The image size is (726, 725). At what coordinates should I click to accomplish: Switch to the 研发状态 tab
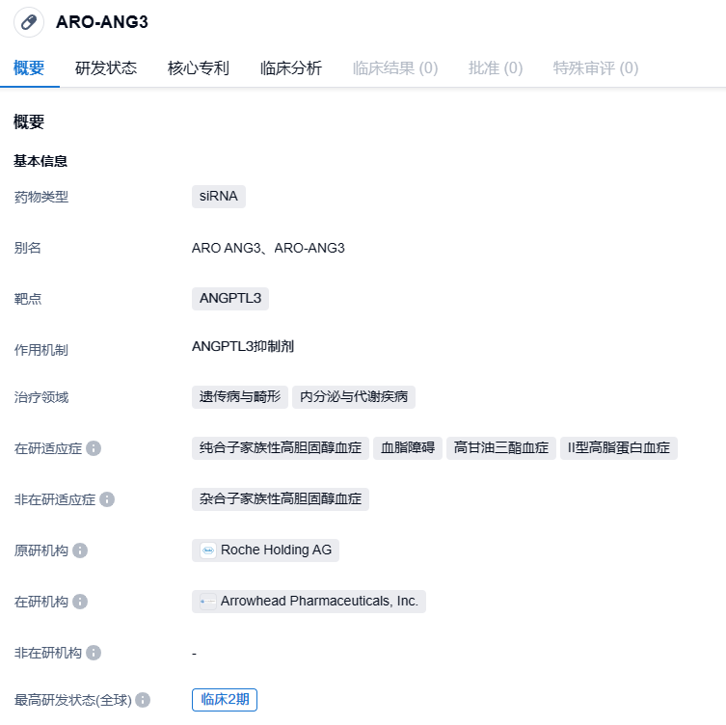[x=106, y=68]
